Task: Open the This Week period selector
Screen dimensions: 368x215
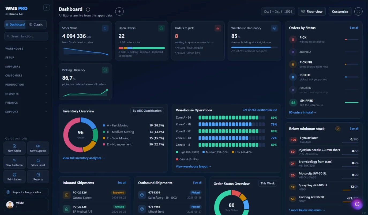Action: tap(268, 183)
